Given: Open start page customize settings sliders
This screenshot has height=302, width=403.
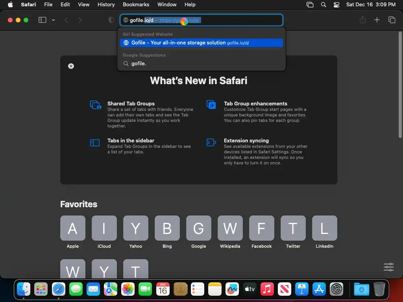Looking at the screenshot, I should pos(388,267).
